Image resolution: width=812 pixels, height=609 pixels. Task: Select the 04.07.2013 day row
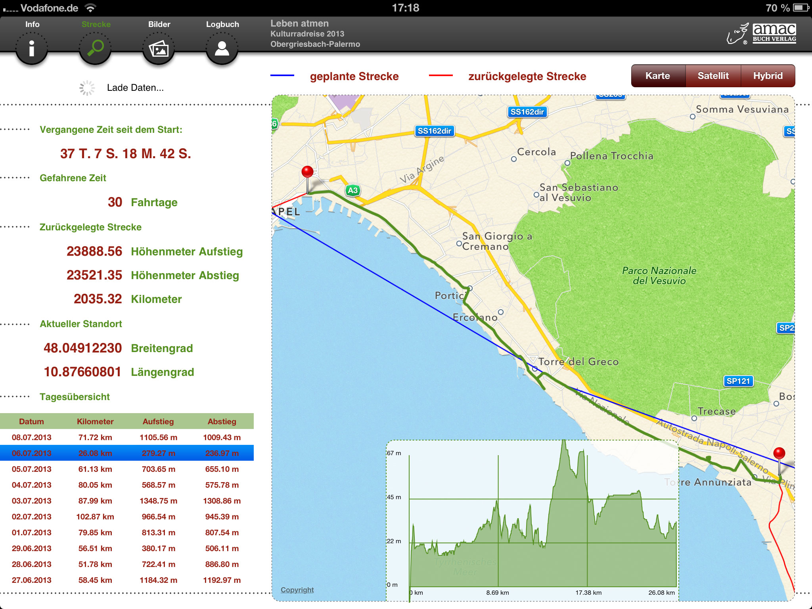click(x=127, y=485)
